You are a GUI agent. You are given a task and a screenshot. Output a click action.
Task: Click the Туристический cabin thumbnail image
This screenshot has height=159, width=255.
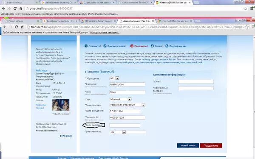coord(61,105)
